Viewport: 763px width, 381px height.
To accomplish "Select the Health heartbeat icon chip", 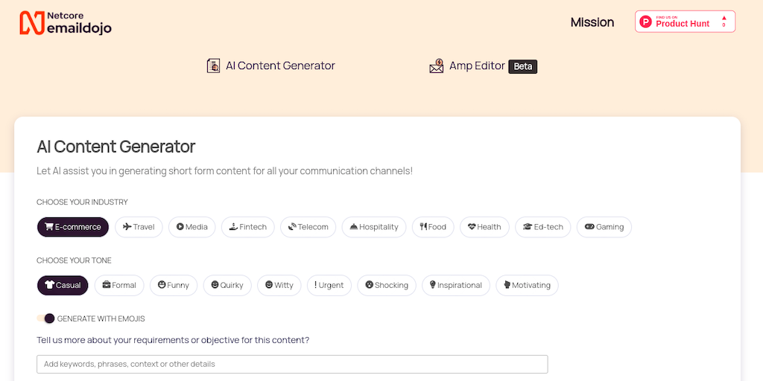I will coord(472,227).
